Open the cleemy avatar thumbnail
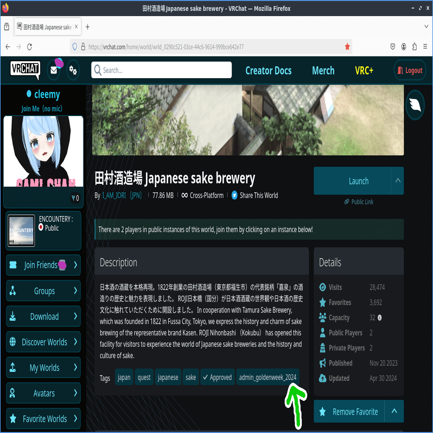The image size is (433, 433). click(44, 151)
